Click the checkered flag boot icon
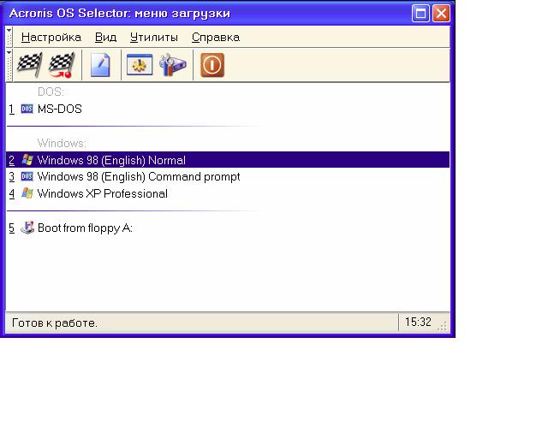 point(29,65)
